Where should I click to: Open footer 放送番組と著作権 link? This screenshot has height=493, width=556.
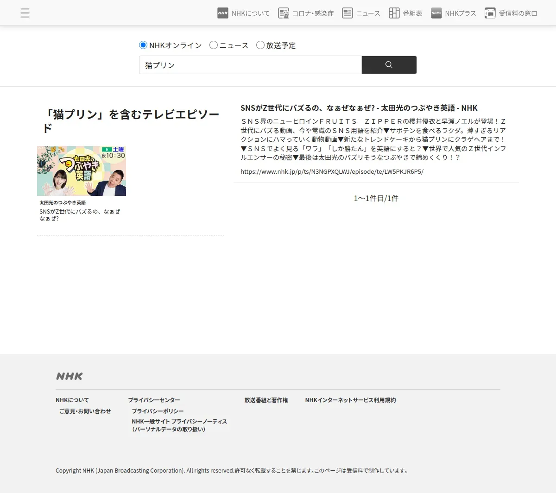tap(266, 400)
